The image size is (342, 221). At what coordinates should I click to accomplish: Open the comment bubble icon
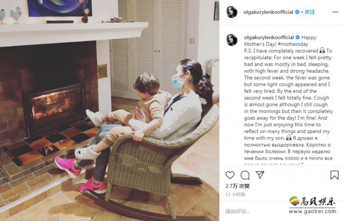[245, 175]
